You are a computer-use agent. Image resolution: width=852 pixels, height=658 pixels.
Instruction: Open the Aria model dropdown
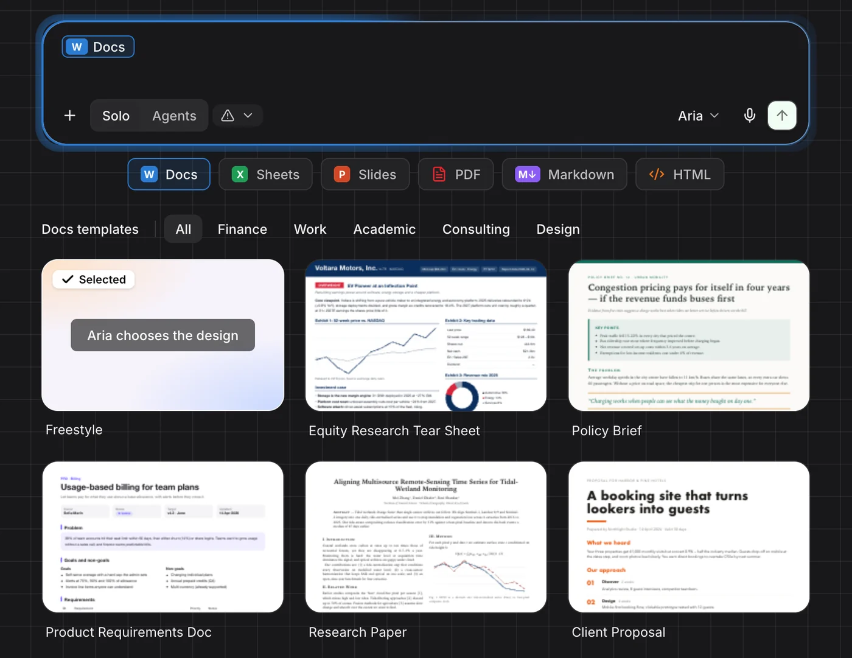click(699, 116)
